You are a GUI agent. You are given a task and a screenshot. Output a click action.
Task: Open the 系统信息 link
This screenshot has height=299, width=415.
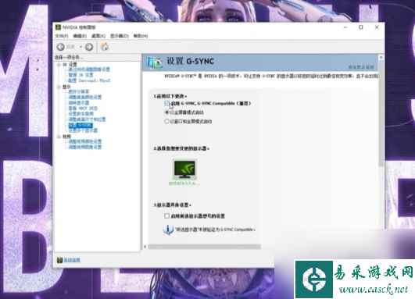click(72, 260)
